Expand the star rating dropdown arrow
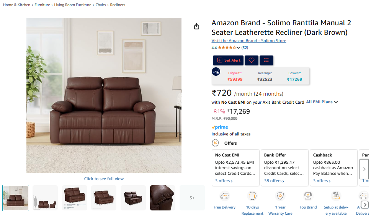Screen dimensions: 371x220 239,48
